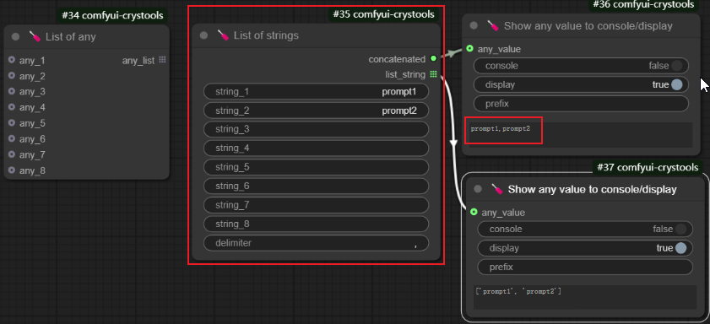Edit the delimiter field containing a comma

[316, 243]
